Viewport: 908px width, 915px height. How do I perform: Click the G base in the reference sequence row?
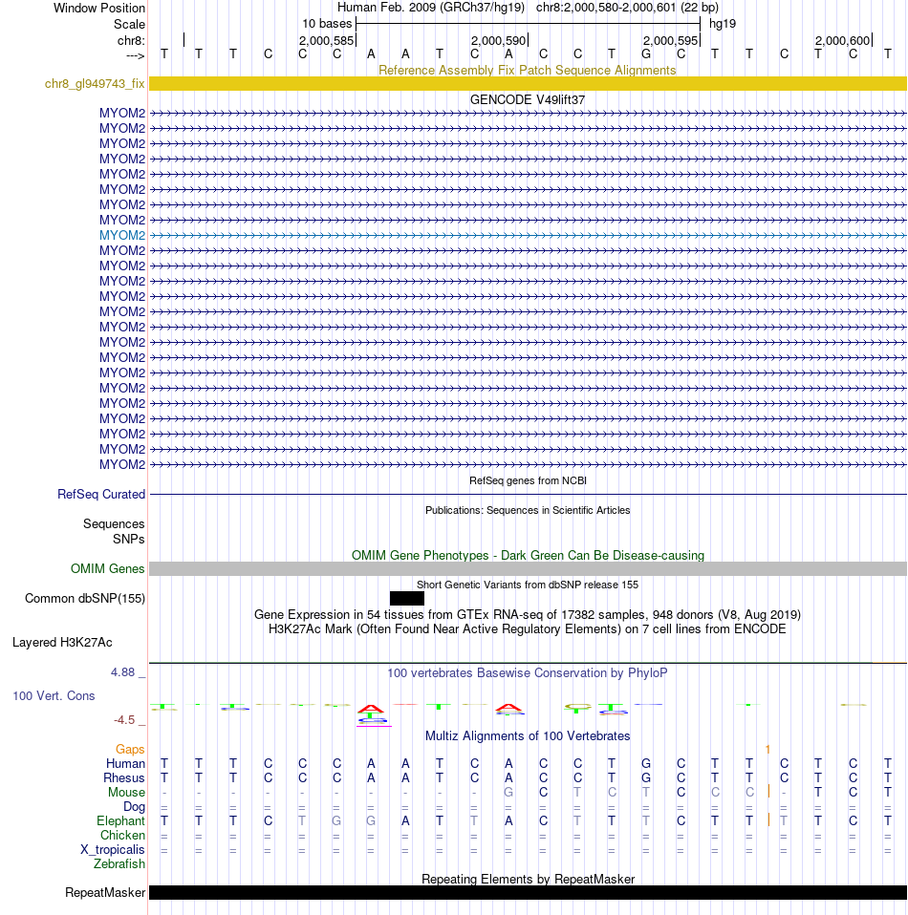[646, 54]
